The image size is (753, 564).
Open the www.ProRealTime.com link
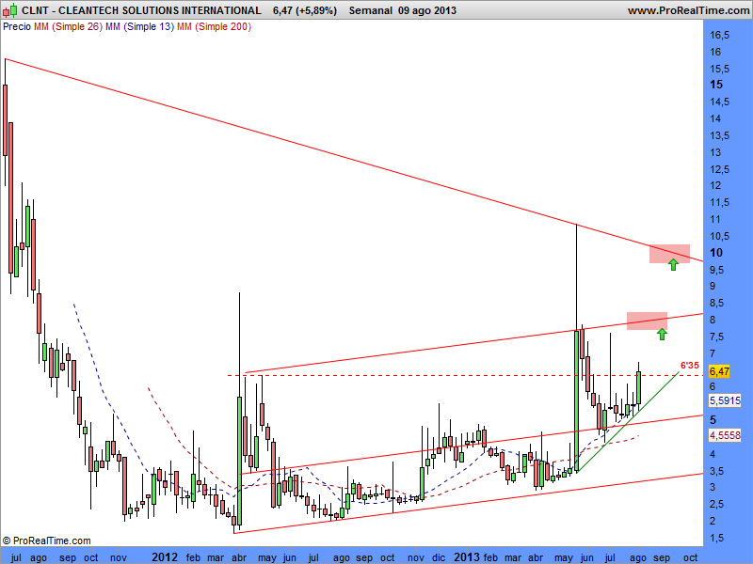pyautogui.click(x=688, y=10)
